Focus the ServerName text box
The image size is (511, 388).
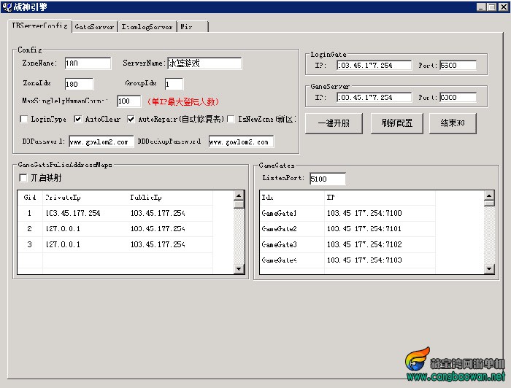tap(204, 63)
